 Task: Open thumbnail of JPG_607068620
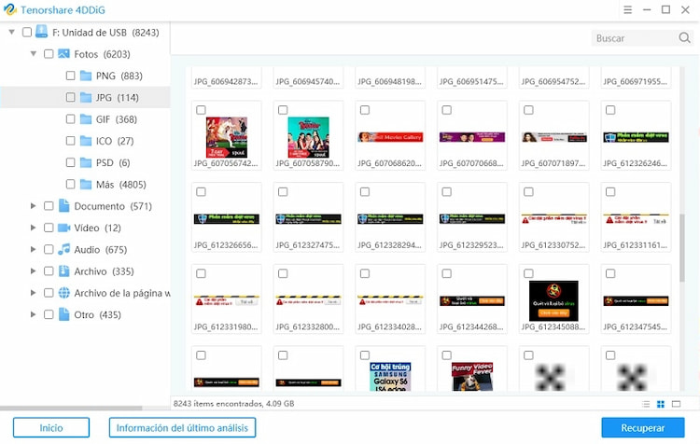pyautogui.click(x=390, y=137)
